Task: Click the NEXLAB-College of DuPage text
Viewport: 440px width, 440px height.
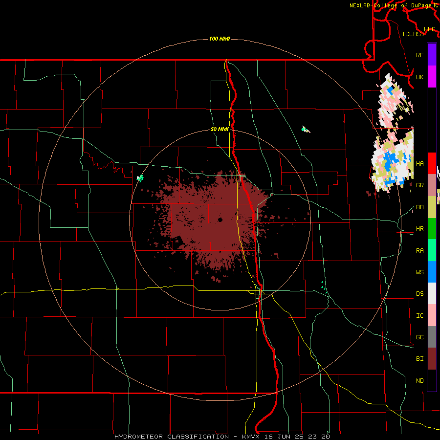Action: pos(391,5)
